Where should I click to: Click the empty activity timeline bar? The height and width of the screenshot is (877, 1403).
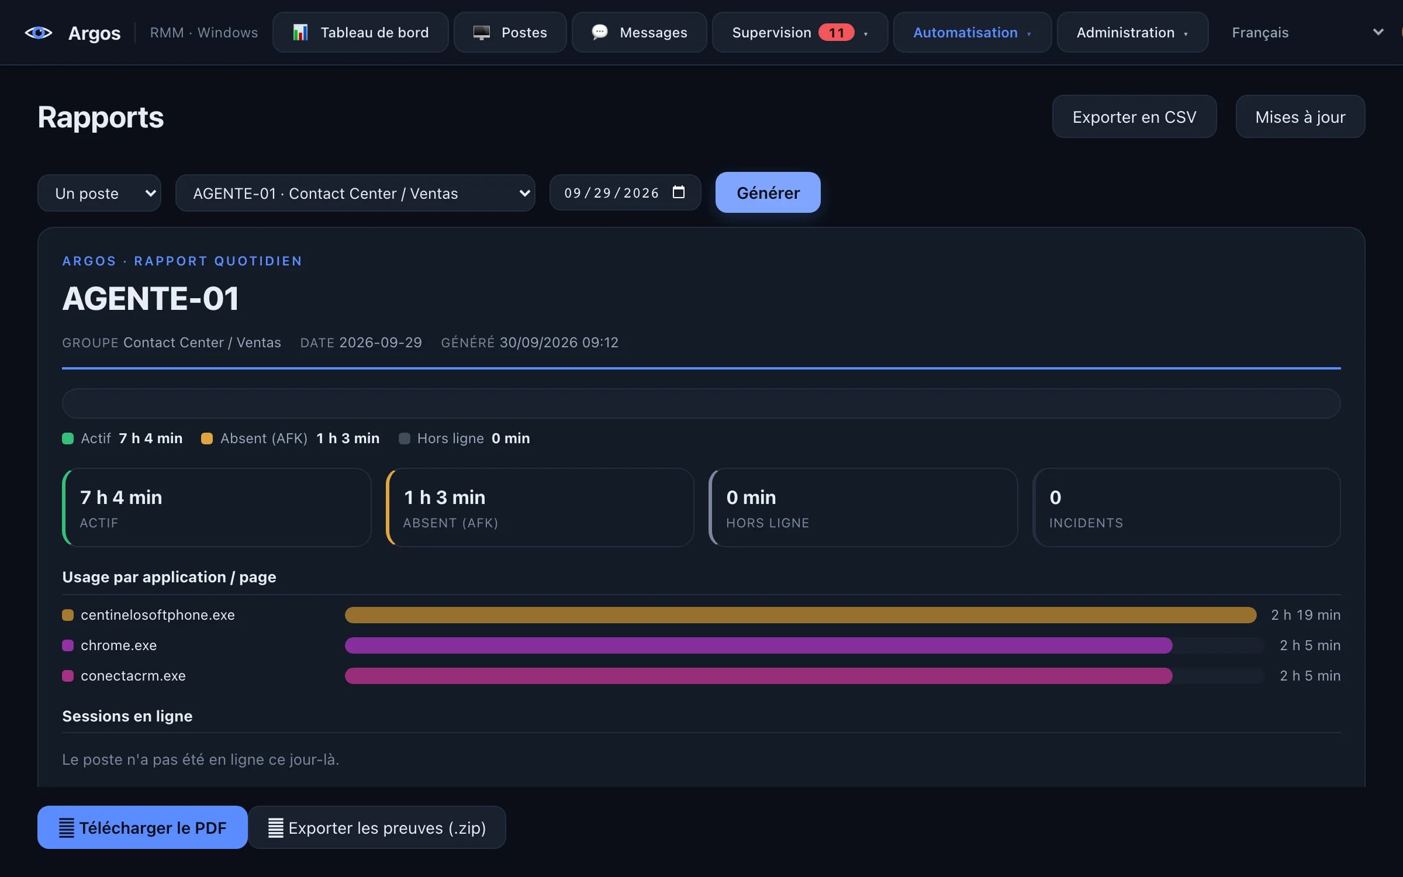point(701,403)
